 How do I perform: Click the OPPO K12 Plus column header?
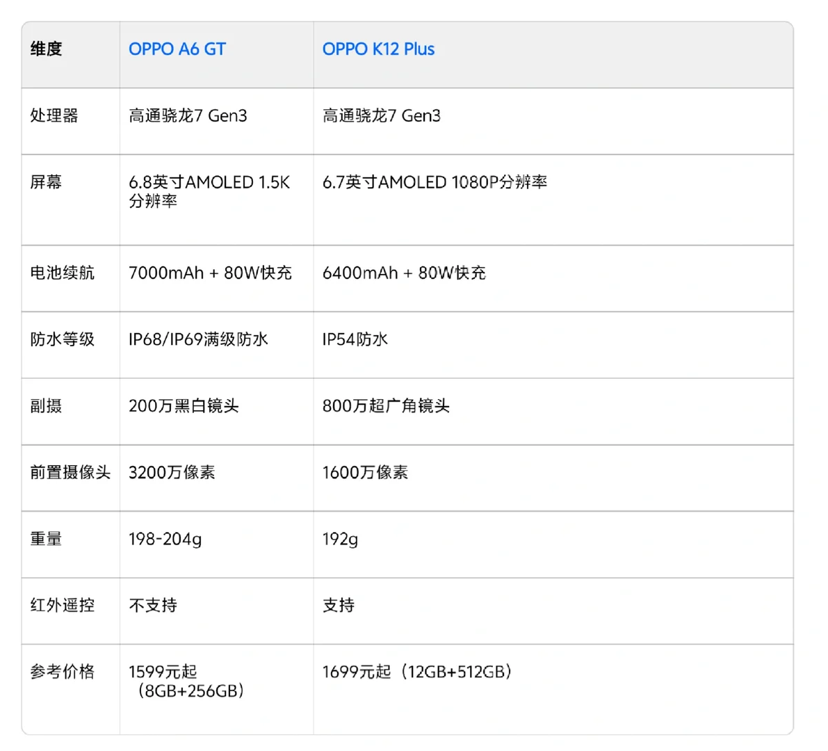[378, 49]
